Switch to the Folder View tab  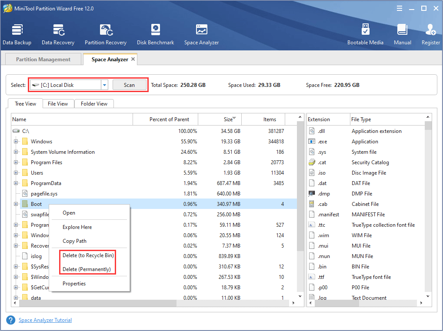click(x=94, y=103)
